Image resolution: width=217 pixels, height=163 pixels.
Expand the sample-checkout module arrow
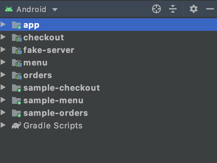coord(3,87)
